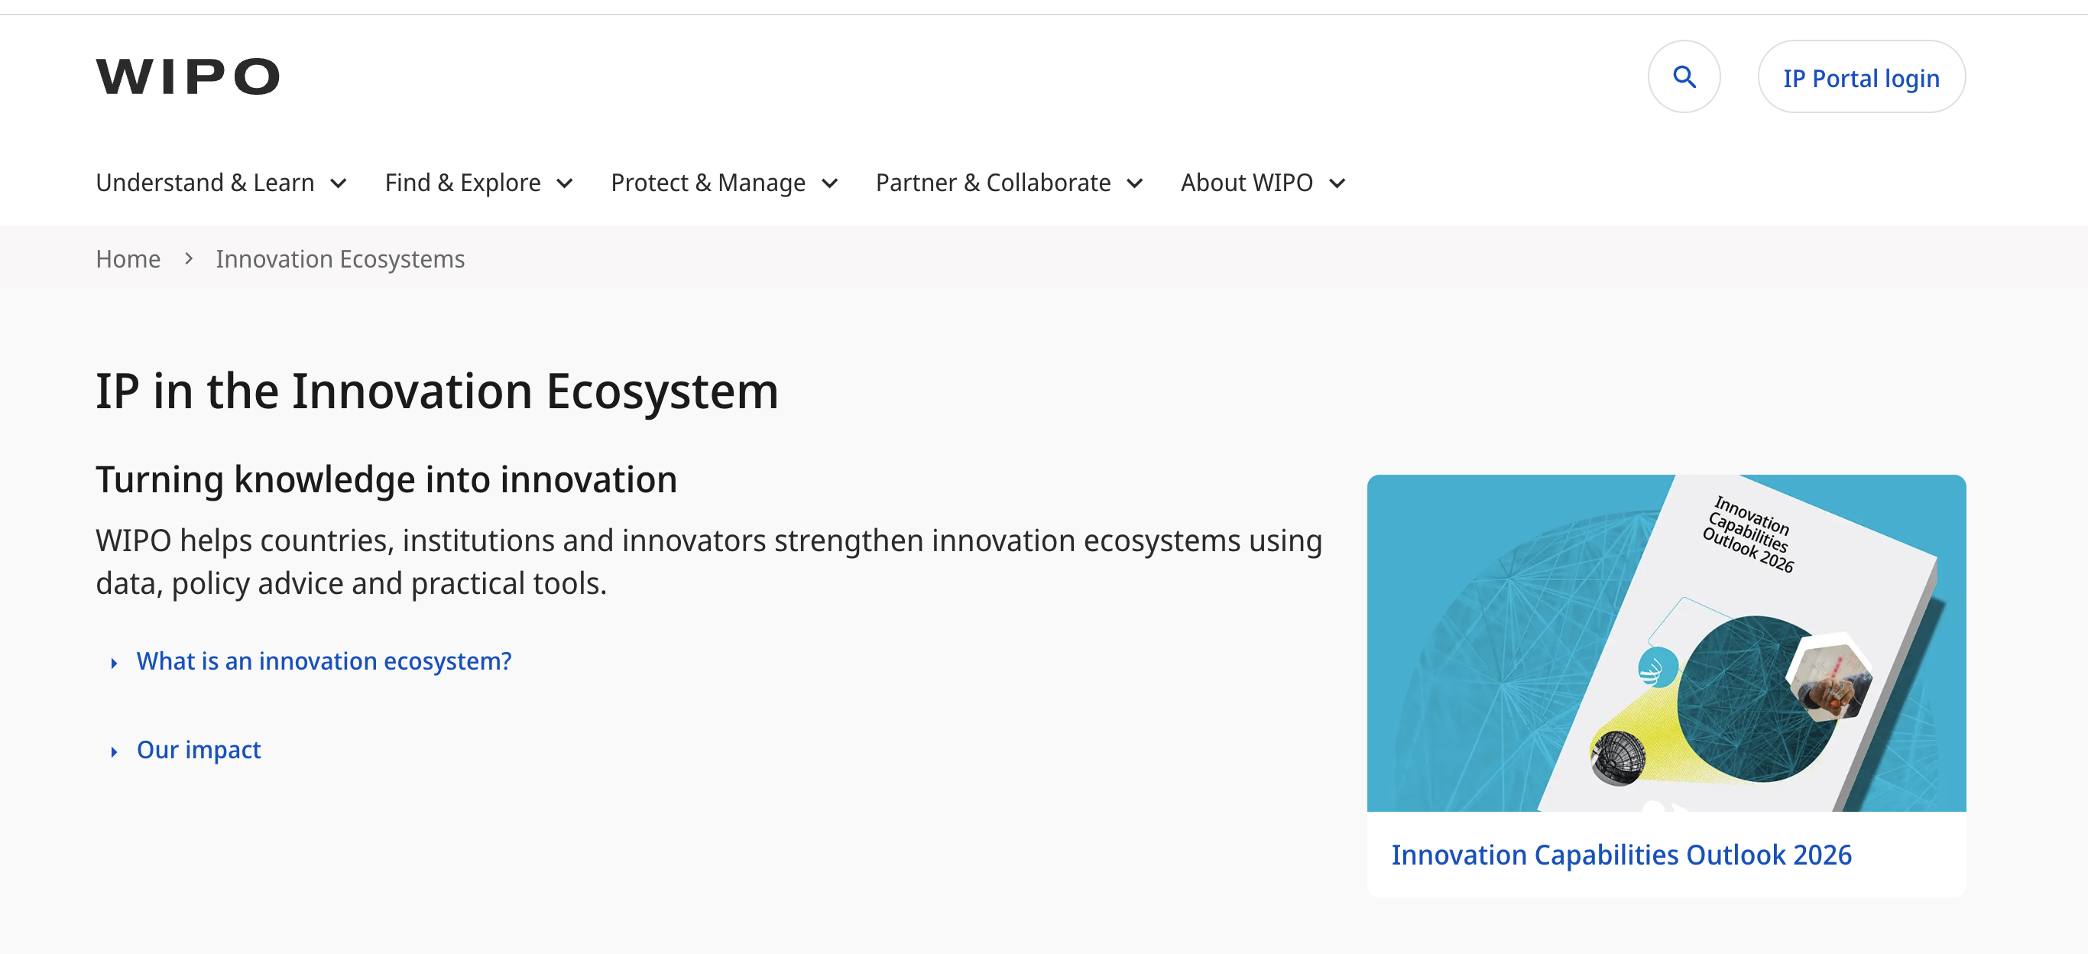Click the WIPO logo
Image resolution: width=2088 pixels, height=954 pixels.
coord(187,76)
